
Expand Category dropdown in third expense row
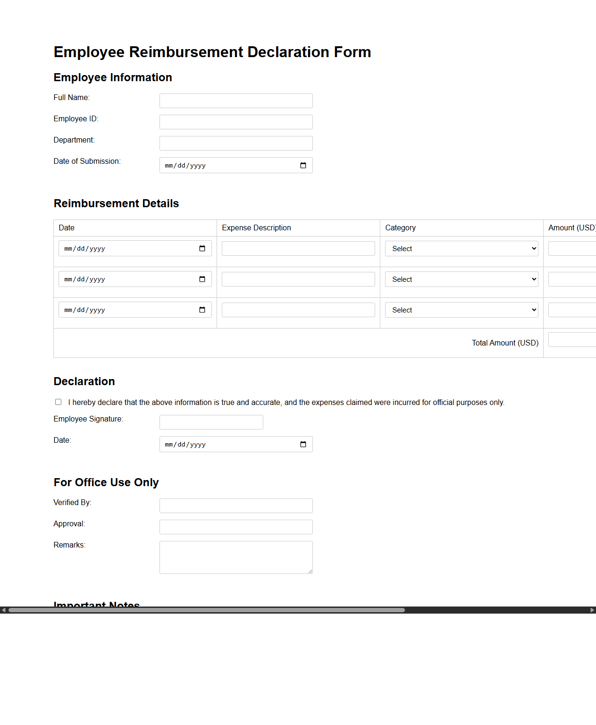[x=461, y=310]
